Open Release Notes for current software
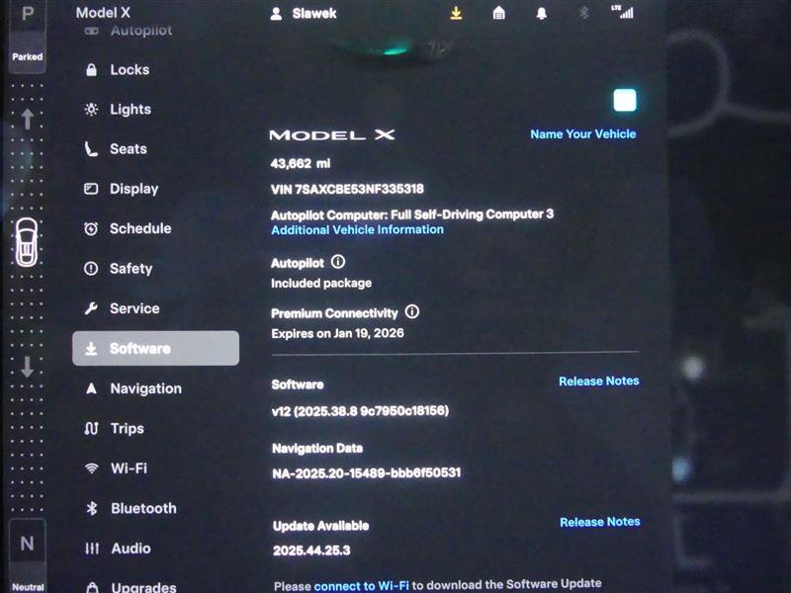 point(598,381)
